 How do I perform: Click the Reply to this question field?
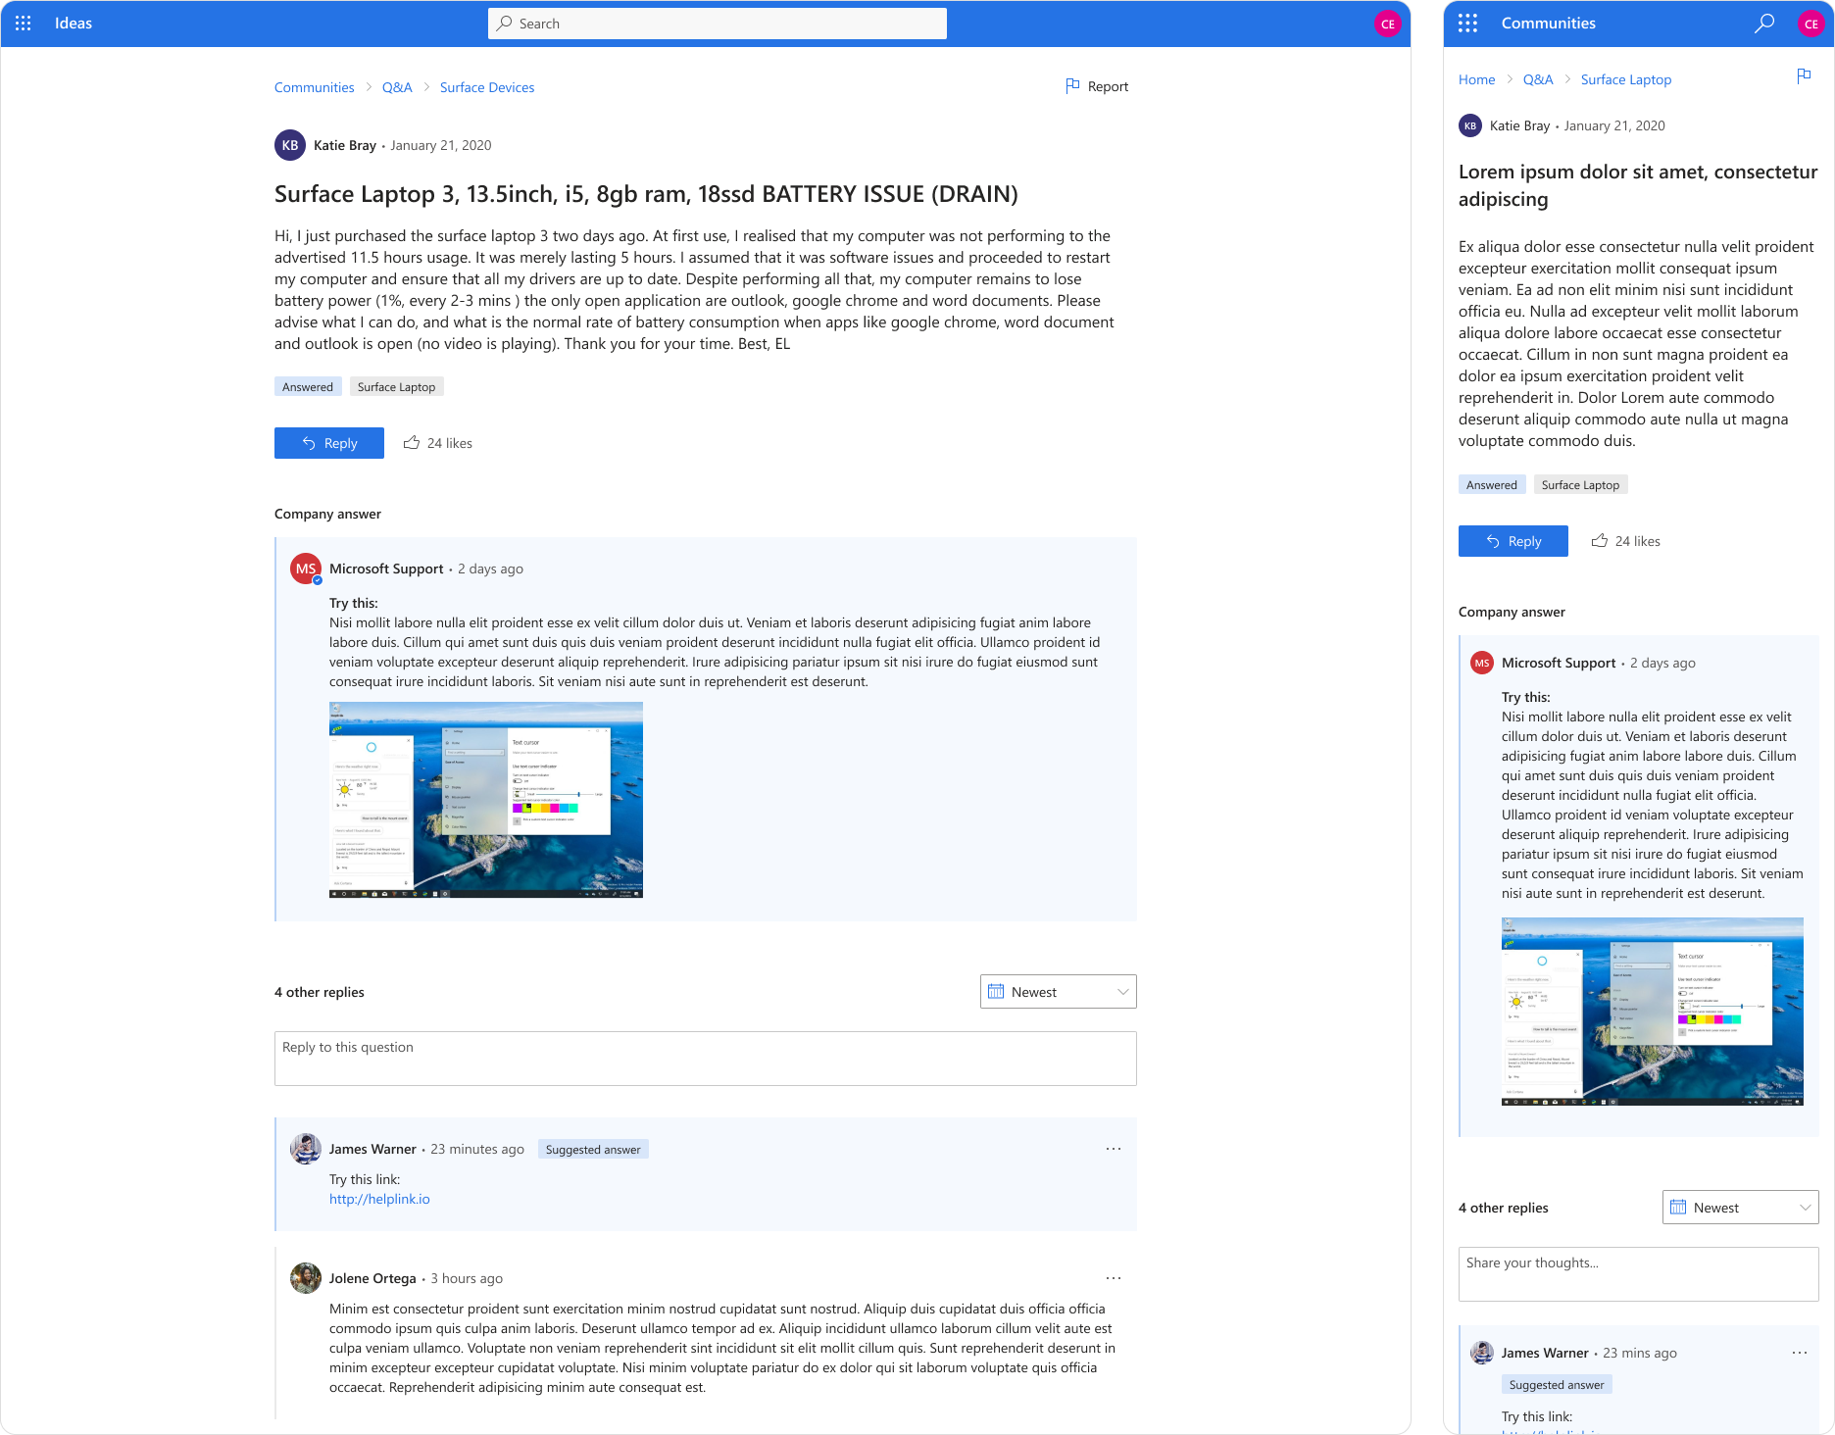(x=706, y=1058)
